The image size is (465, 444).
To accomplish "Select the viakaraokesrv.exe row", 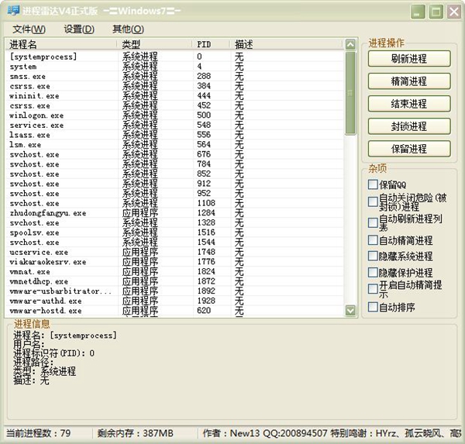I will pos(174,262).
